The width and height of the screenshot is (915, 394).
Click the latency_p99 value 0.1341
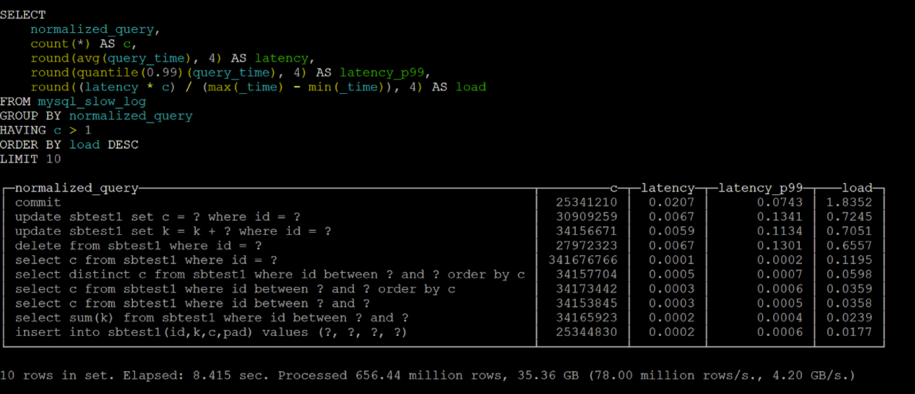click(x=780, y=217)
